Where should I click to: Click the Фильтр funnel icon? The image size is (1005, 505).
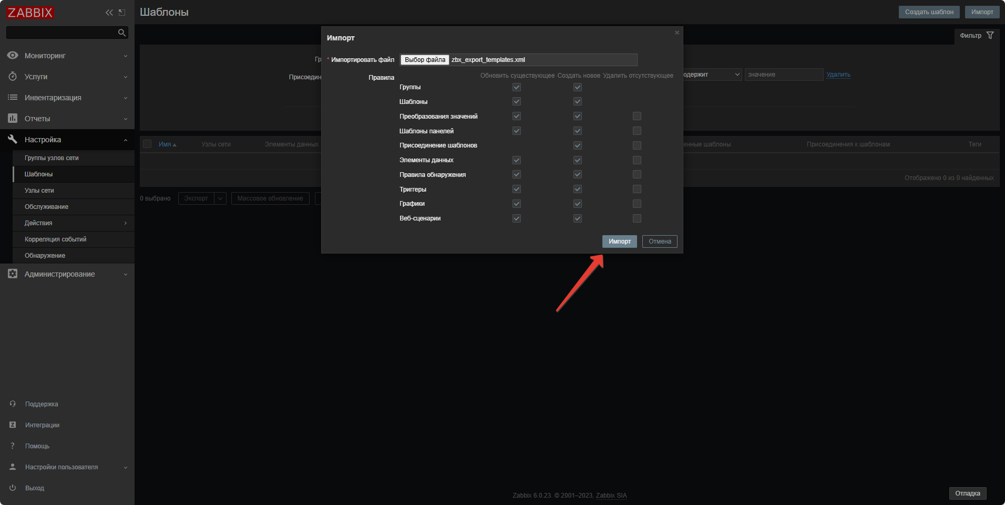(990, 36)
